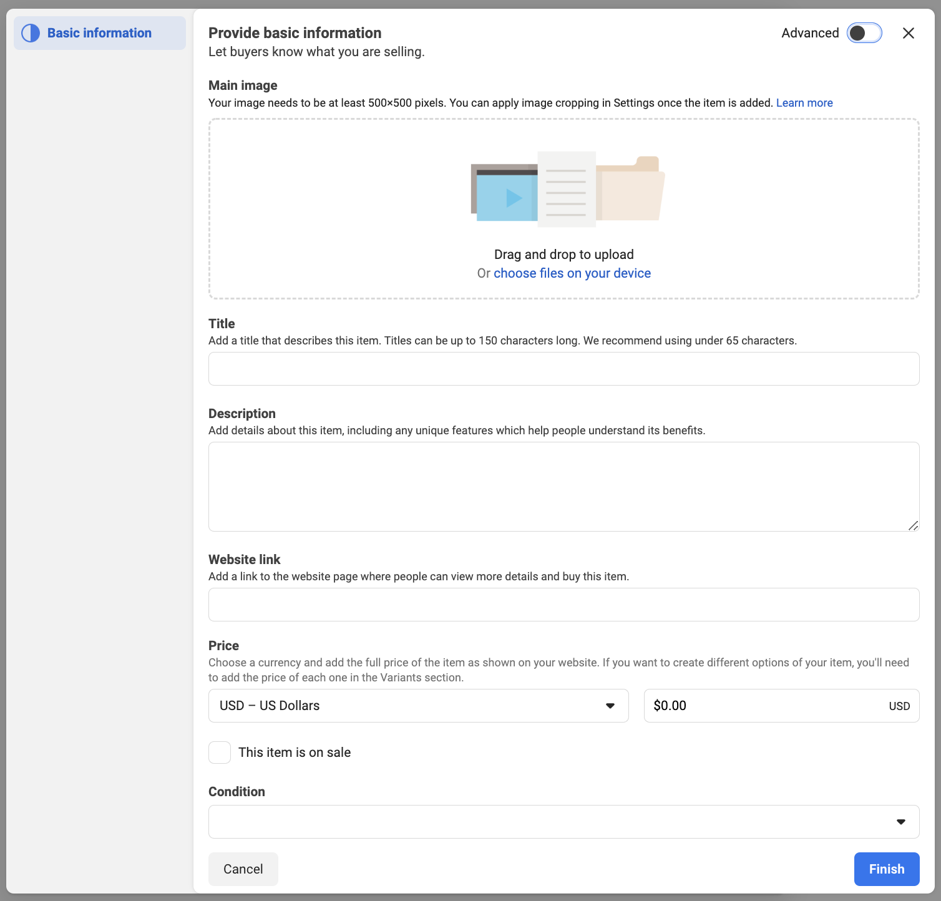Click the folder illustration in upload area
The image size is (941, 901).
click(630, 189)
